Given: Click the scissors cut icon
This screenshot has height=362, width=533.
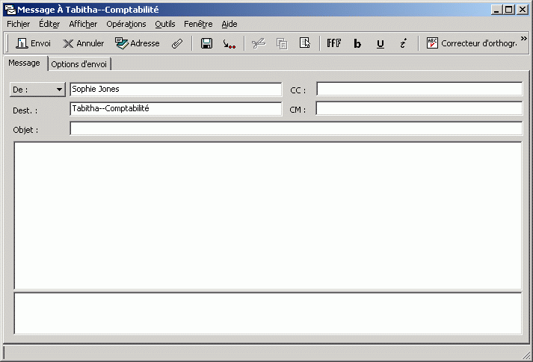Looking at the screenshot, I should pos(259,43).
